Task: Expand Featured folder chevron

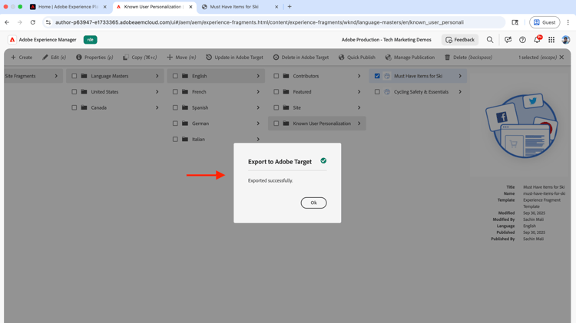Action: [359, 92]
